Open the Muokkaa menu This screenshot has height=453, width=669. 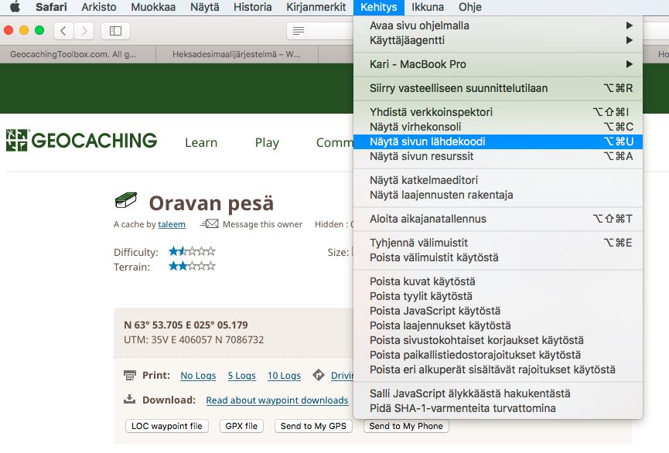[x=153, y=7]
